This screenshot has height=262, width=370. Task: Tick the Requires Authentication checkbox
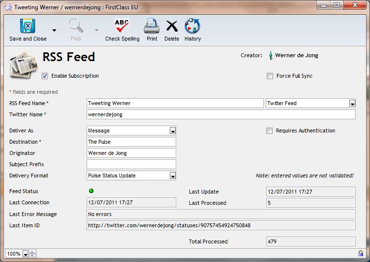(x=269, y=131)
